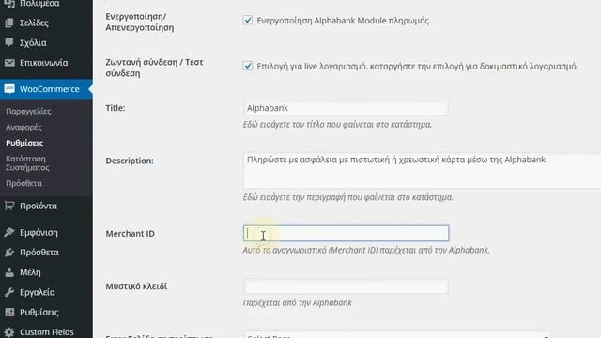Expand the Select Page dropdown at bottom
The width and height of the screenshot is (601, 338).
pos(397,335)
